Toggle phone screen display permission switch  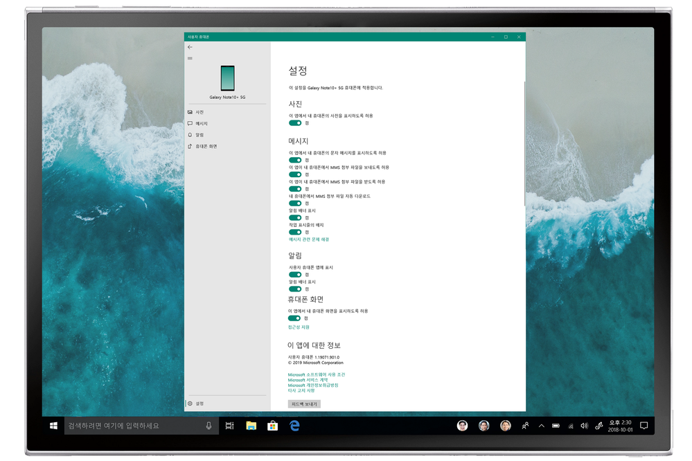[x=294, y=318]
